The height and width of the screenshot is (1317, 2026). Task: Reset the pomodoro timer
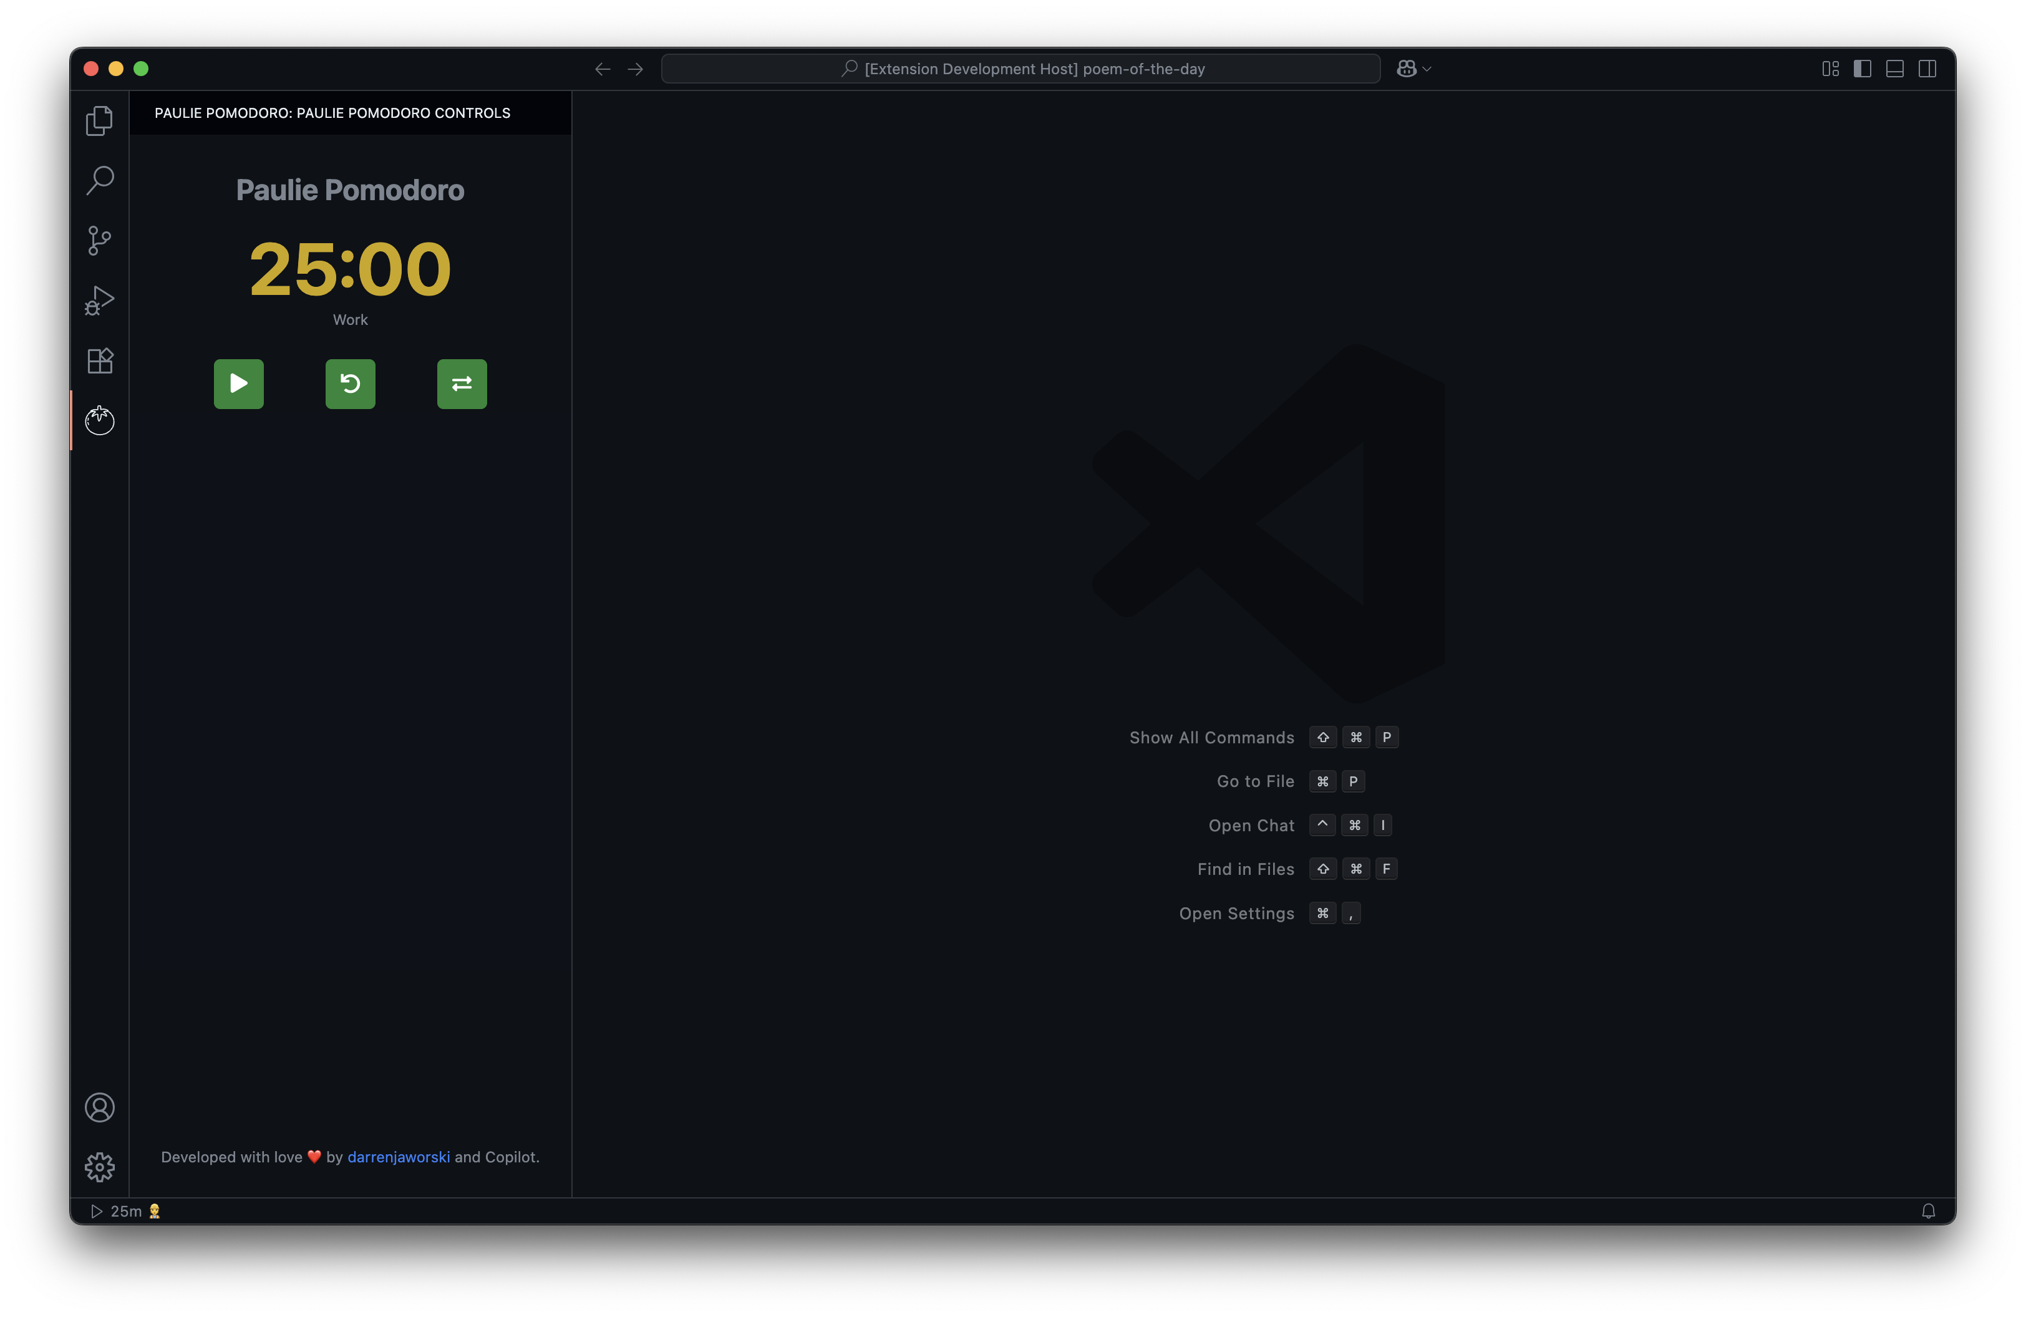pyautogui.click(x=350, y=384)
